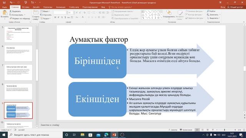Switch to the Слайд-шоу tab

(x=74, y=7)
